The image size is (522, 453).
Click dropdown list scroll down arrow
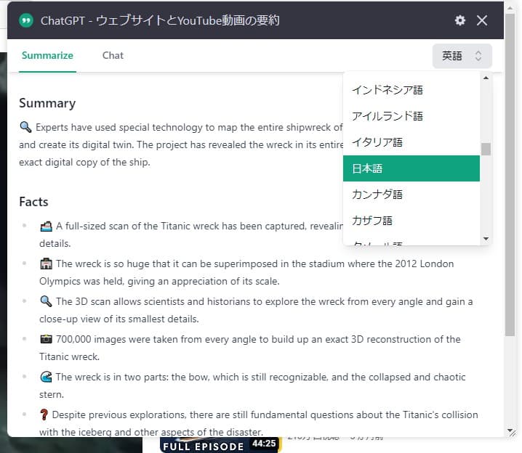[x=486, y=239]
